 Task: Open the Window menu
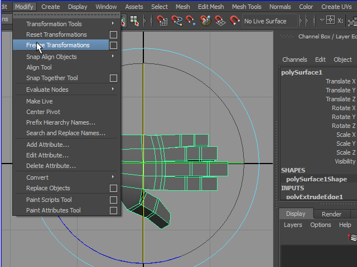pos(106,7)
